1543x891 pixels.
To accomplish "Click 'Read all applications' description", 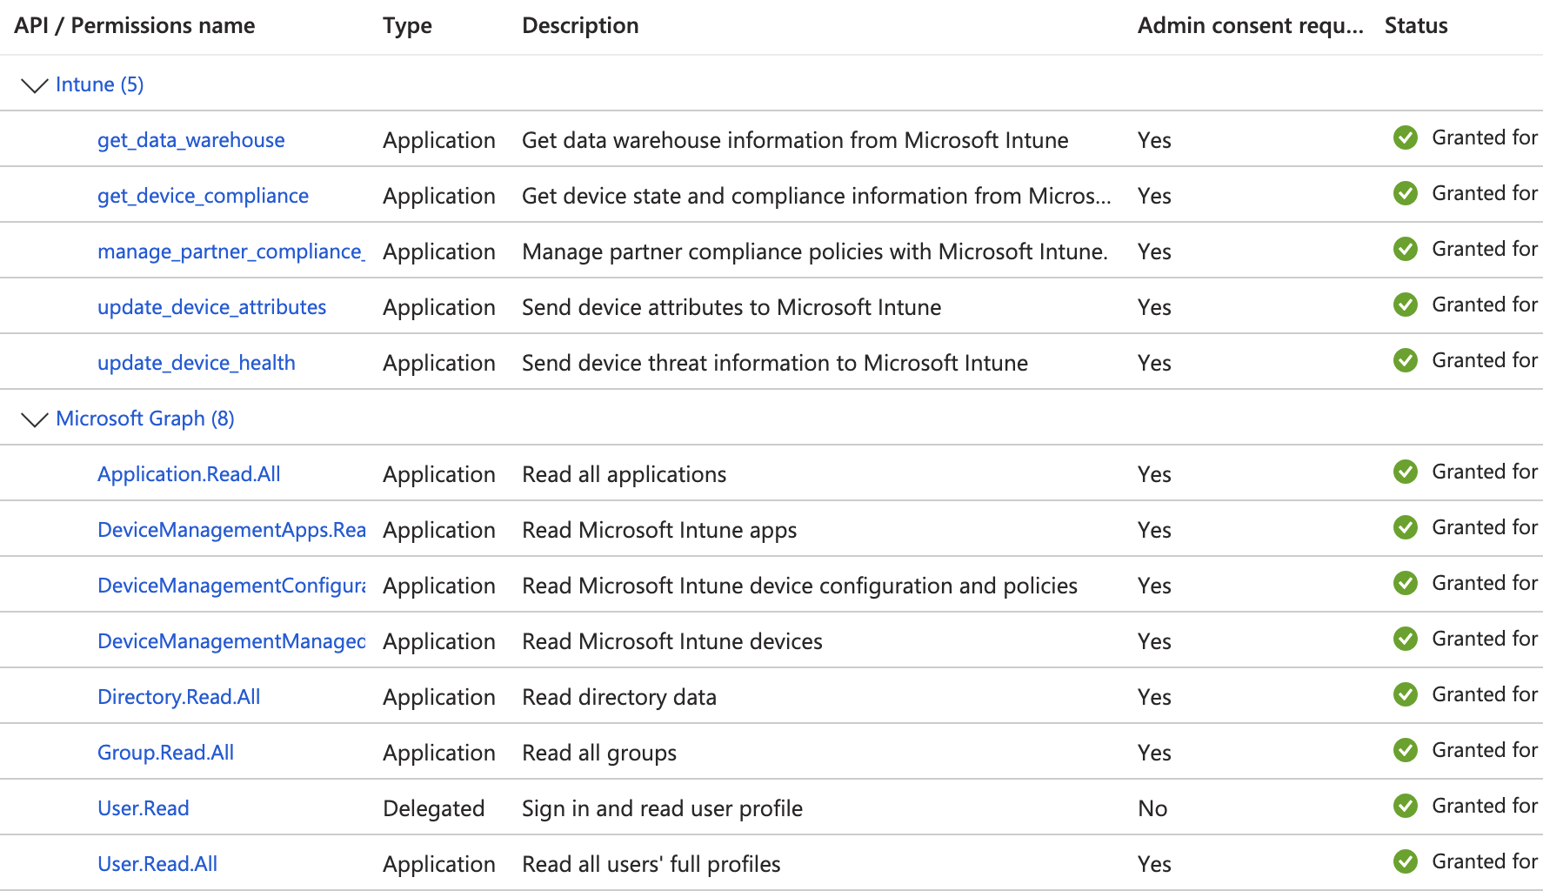I will tap(624, 474).
